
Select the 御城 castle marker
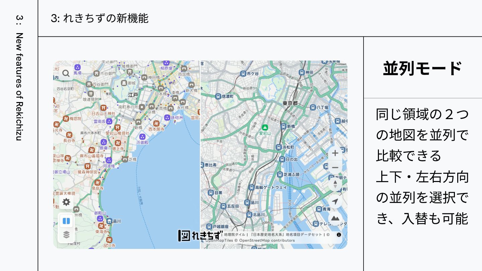tap(124, 83)
